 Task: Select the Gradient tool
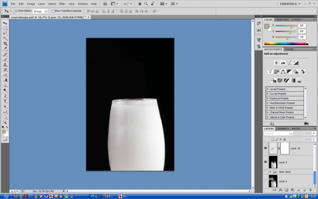[5, 80]
